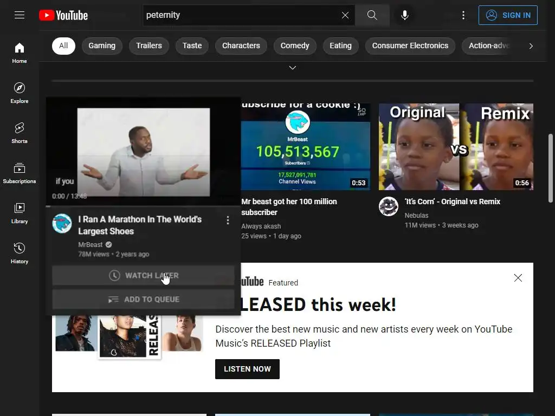Image resolution: width=555 pixels, height=416 pixels.
Task: Clear the search box text
Action: click(x=345, y=15)
